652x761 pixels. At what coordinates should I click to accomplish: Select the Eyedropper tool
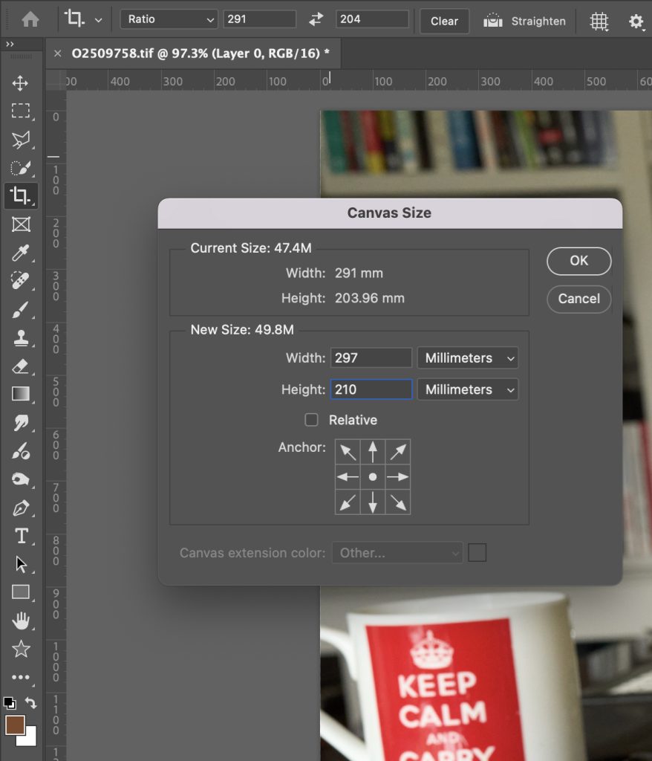pyautogui.click(x=21, y=253)
